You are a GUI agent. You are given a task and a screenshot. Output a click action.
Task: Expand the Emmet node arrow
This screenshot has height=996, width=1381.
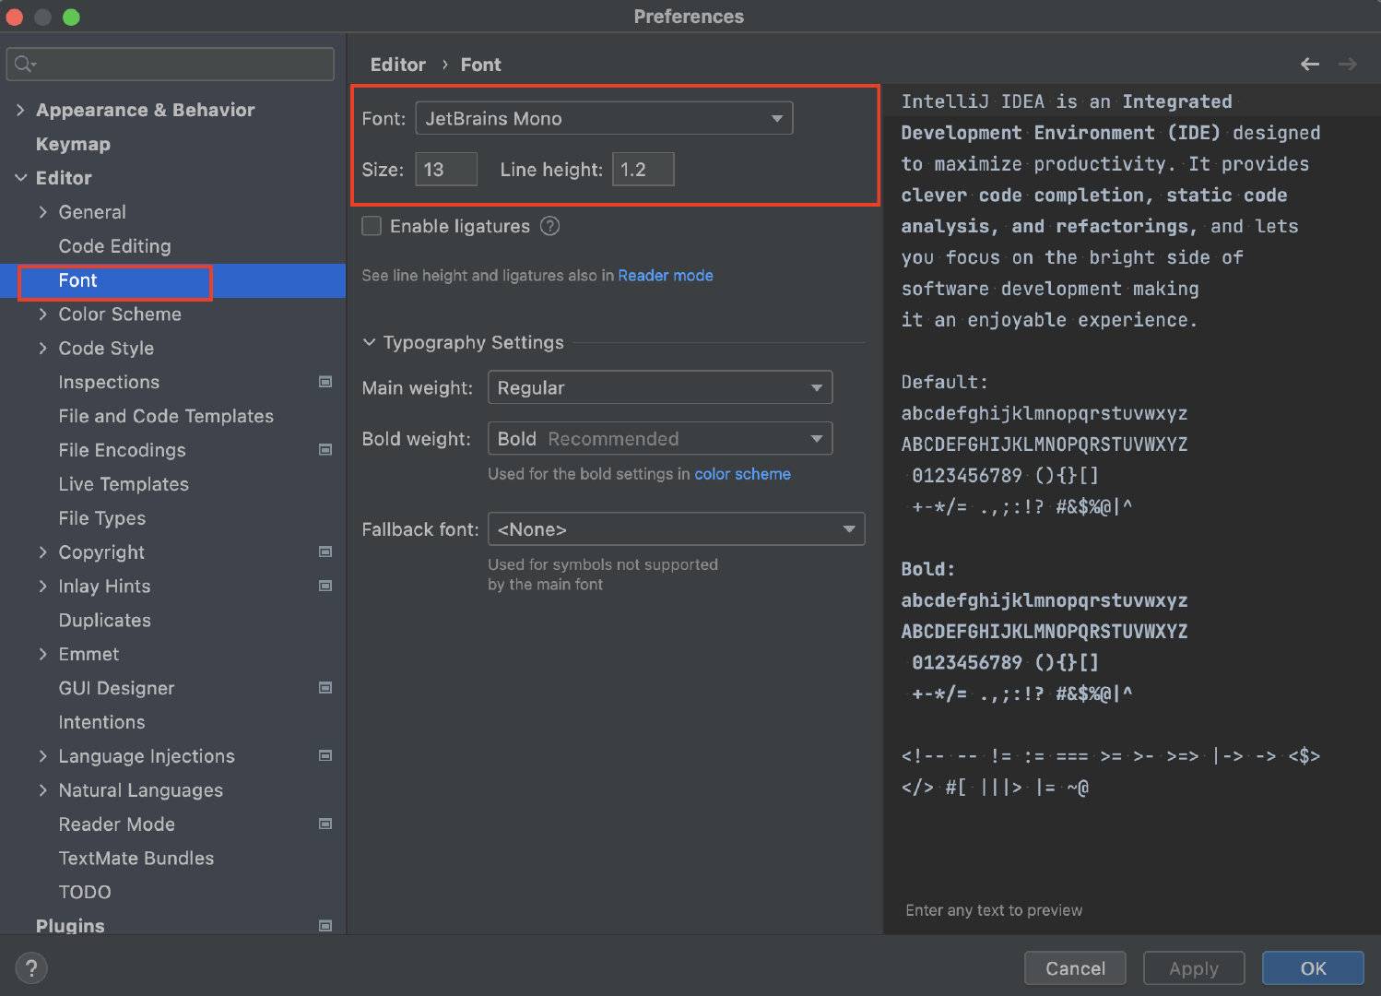click(42, 654)
